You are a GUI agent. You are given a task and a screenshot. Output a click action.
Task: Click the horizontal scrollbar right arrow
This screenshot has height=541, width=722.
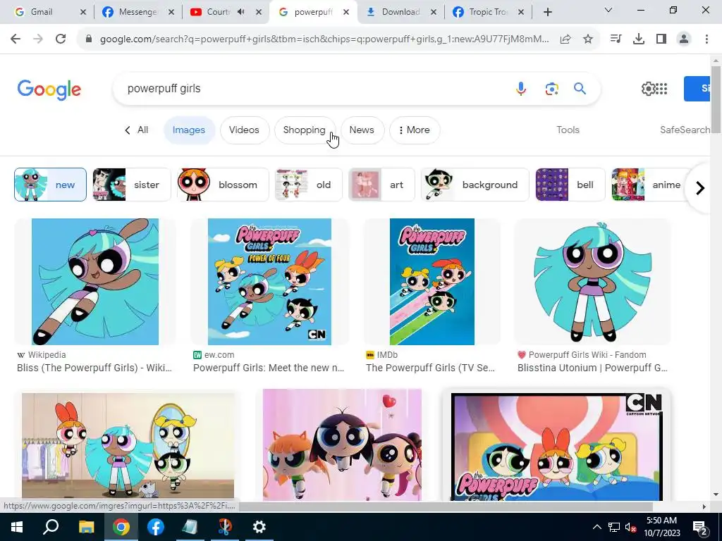[x=704, y=506]
